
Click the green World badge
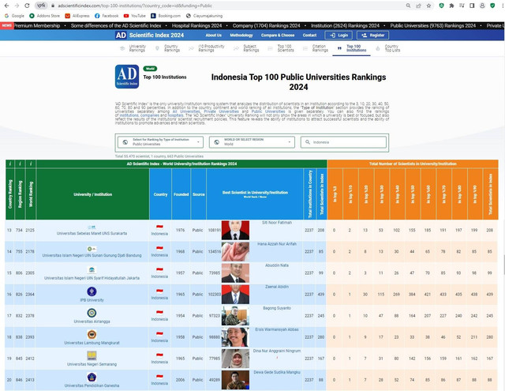[150, 69]
